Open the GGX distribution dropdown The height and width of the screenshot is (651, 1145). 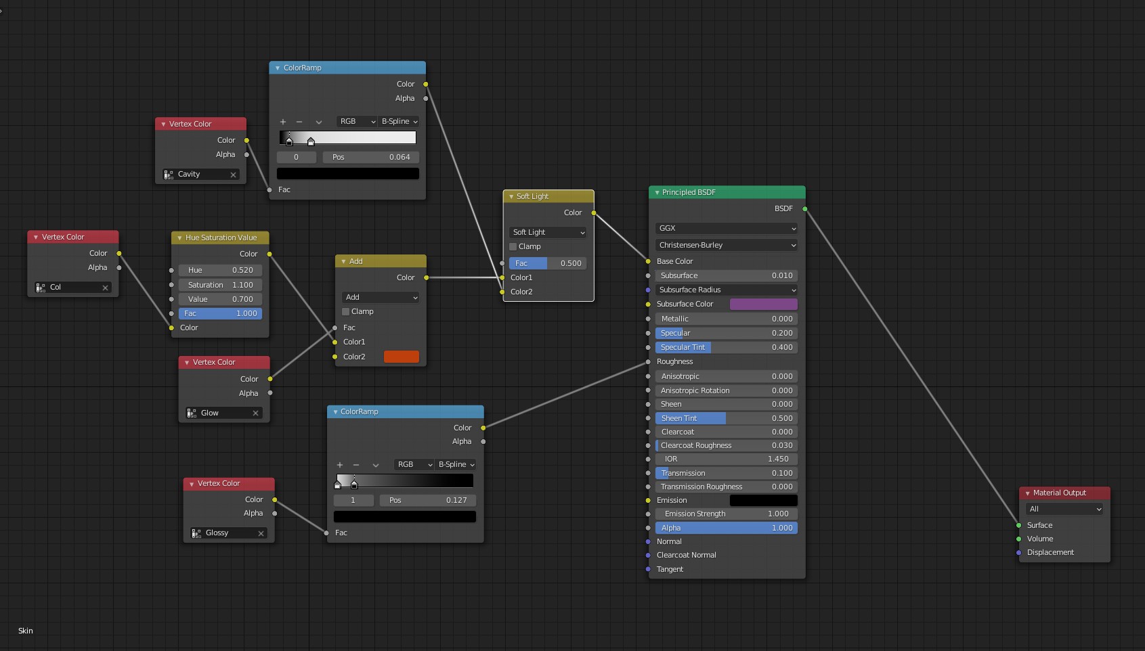[726, 229]
